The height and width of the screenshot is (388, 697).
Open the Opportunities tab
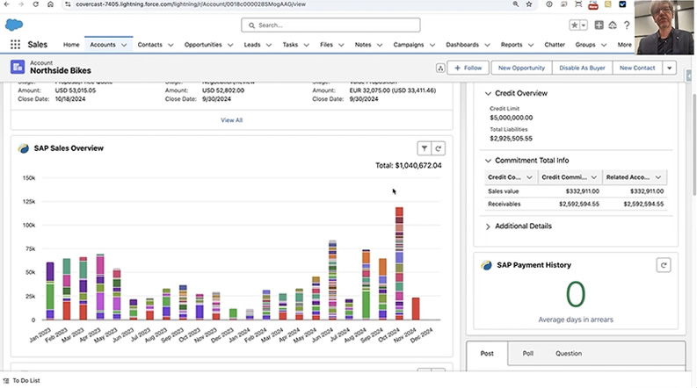(x=203, y=45)
